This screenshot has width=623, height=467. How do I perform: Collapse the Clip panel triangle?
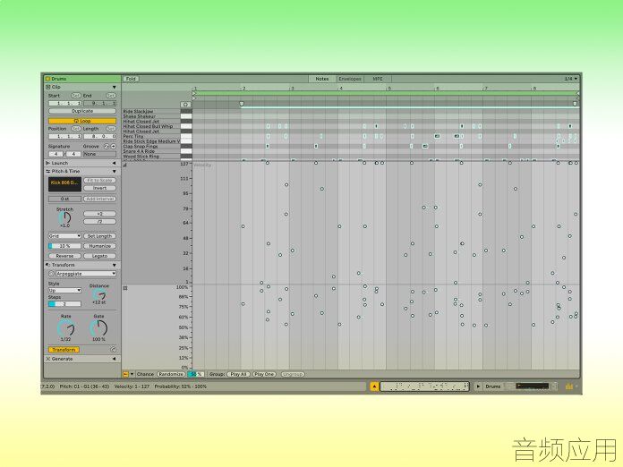[x=114, y=87]
